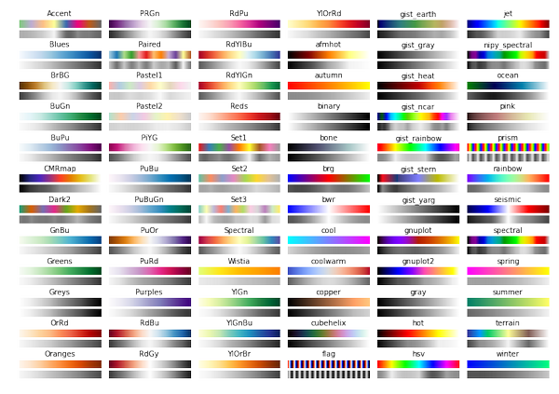
Task: Click the jet colormap color bar
Action: 508,24
